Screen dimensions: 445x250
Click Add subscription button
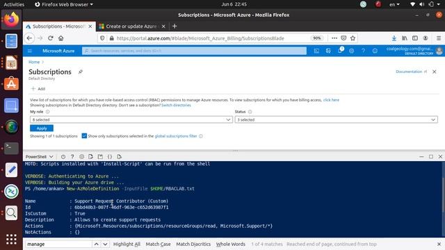(38, 89)
